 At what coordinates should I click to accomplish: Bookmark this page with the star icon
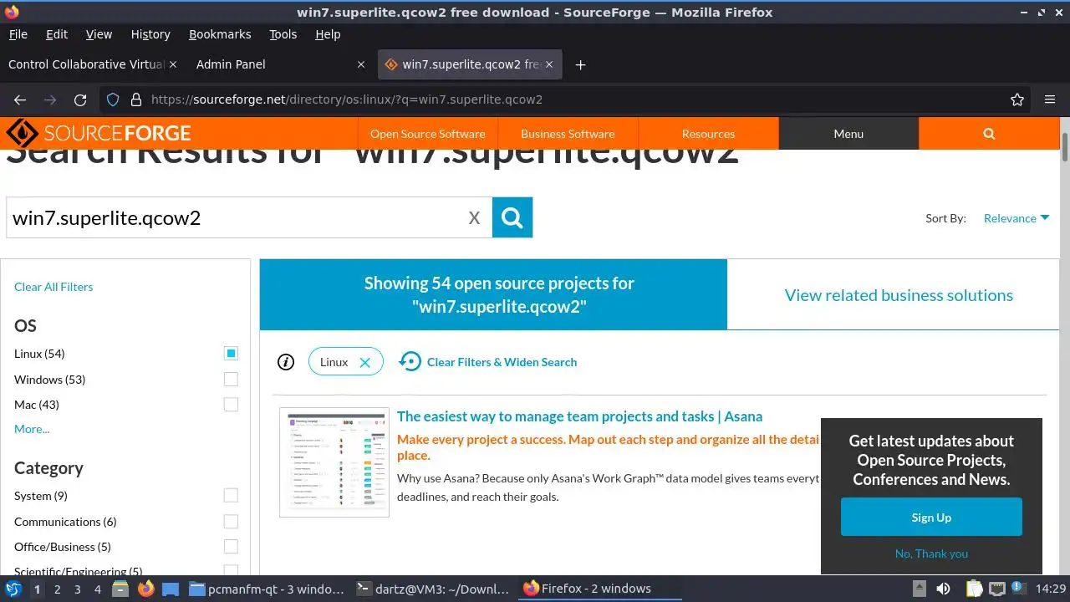point(1017,99)
